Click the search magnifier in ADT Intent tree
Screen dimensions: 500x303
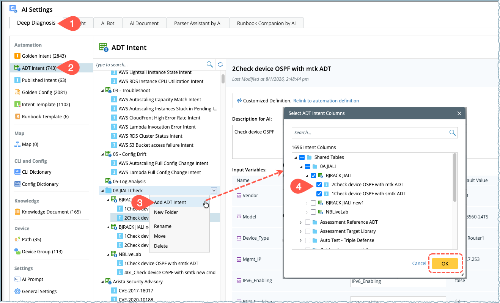pos(209,64)
